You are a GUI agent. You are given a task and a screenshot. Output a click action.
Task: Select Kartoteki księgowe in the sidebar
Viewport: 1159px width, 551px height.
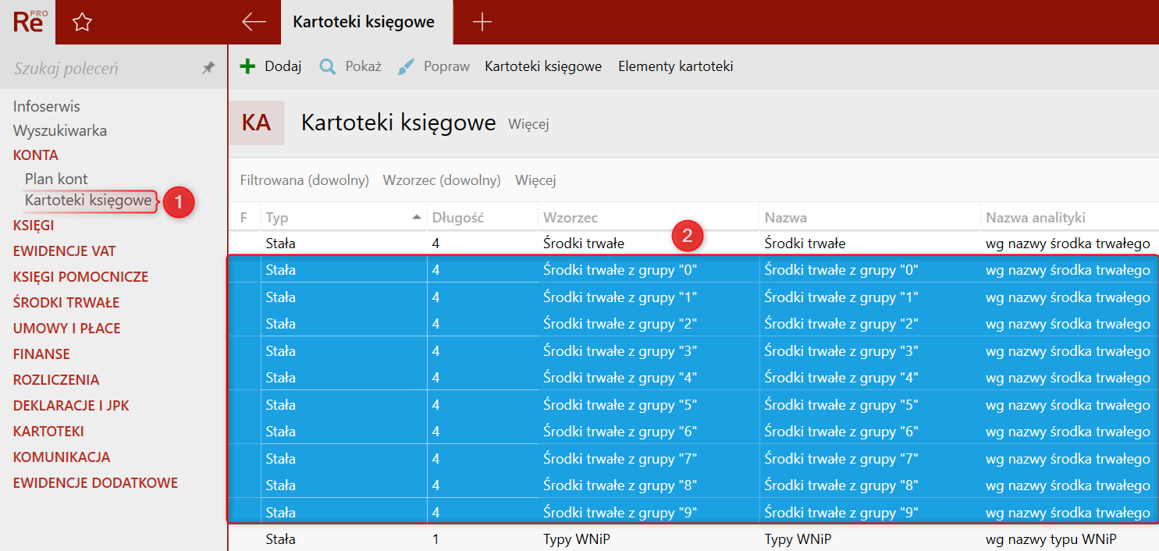(88, 201)
